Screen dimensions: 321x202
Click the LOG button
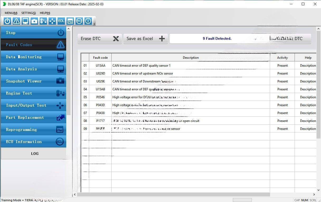point(35,154)
